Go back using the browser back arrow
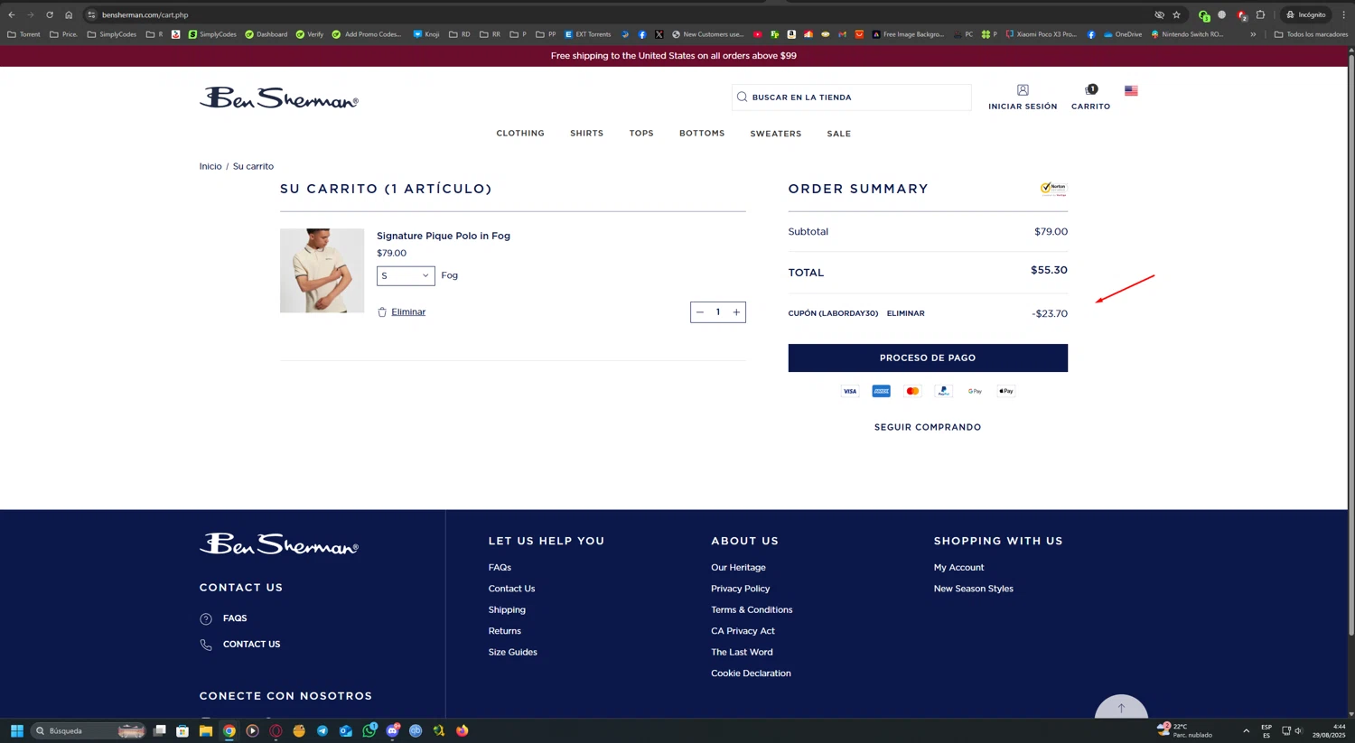1355x743 pixels. 12,15
